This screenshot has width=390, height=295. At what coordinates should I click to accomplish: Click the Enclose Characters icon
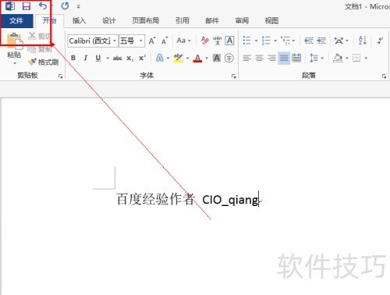(x=229, y=58)
